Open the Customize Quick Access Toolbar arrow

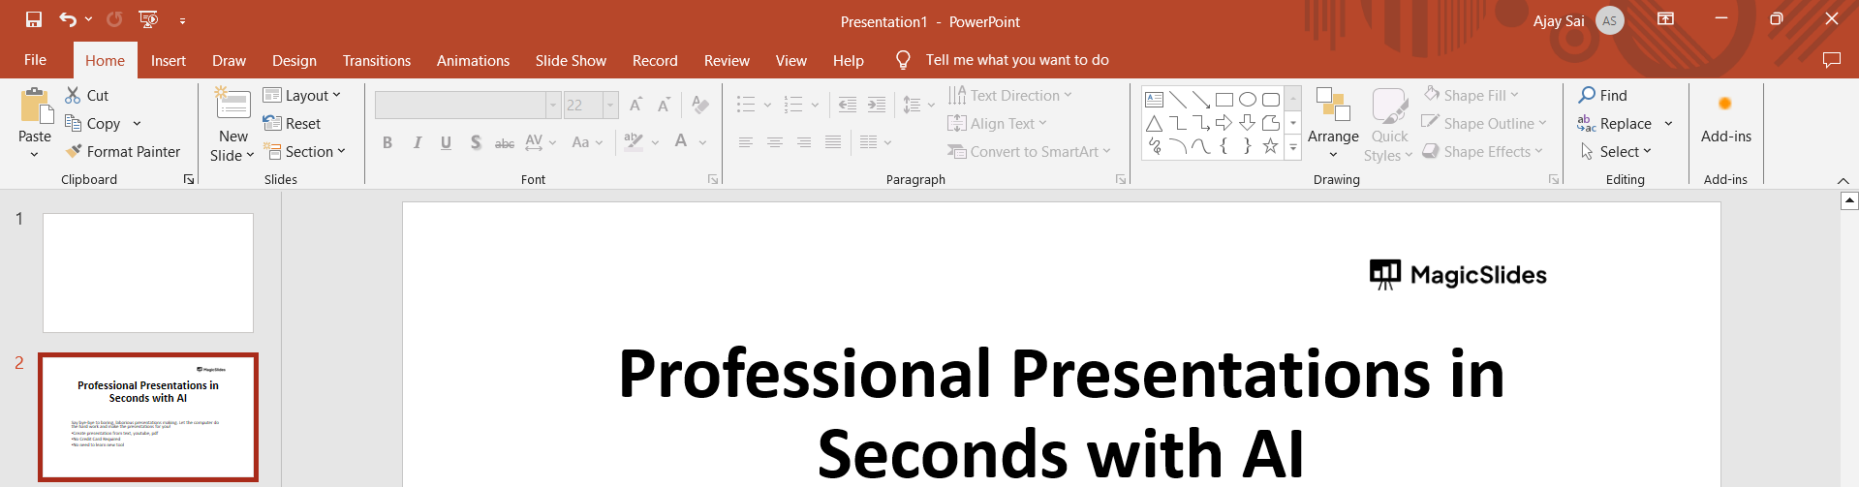(182, 20)
